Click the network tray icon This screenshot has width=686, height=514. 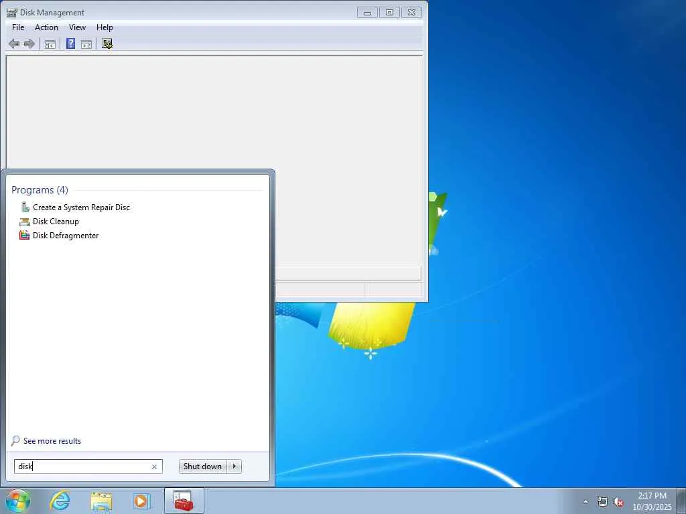pos(602,502)
